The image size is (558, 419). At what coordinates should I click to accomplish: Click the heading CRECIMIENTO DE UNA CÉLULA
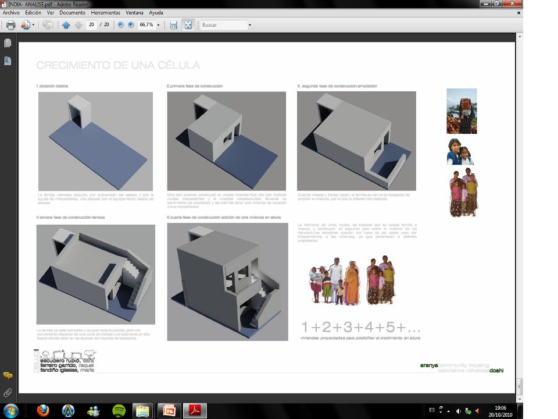(x=118, y=65)
